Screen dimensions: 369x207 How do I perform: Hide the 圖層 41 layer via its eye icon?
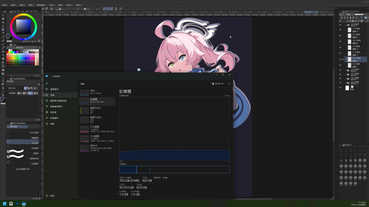coord(340,36)
